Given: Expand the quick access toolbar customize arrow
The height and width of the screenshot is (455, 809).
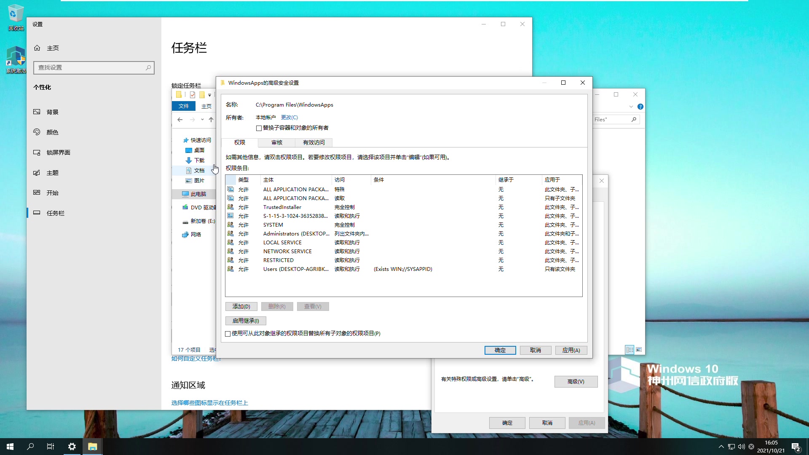Looking at the screenshot, I should pyautogui.click(x=209, y=95).
